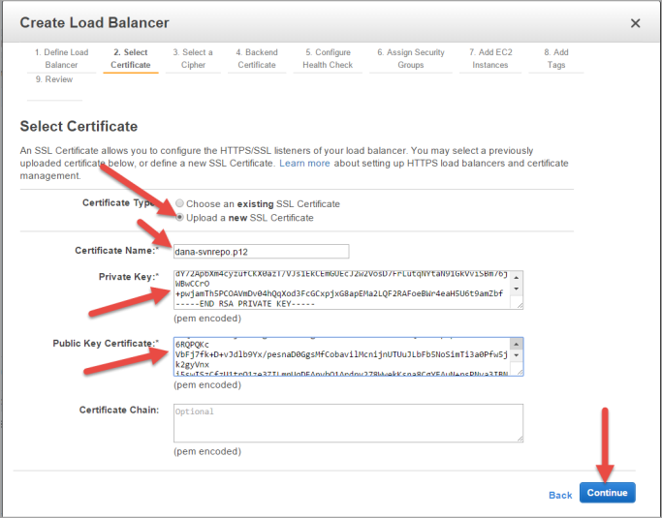The height and width of the screenshot is (518, 662).
Task: Click the Public Key Certificate label
Action: (106, 344)
